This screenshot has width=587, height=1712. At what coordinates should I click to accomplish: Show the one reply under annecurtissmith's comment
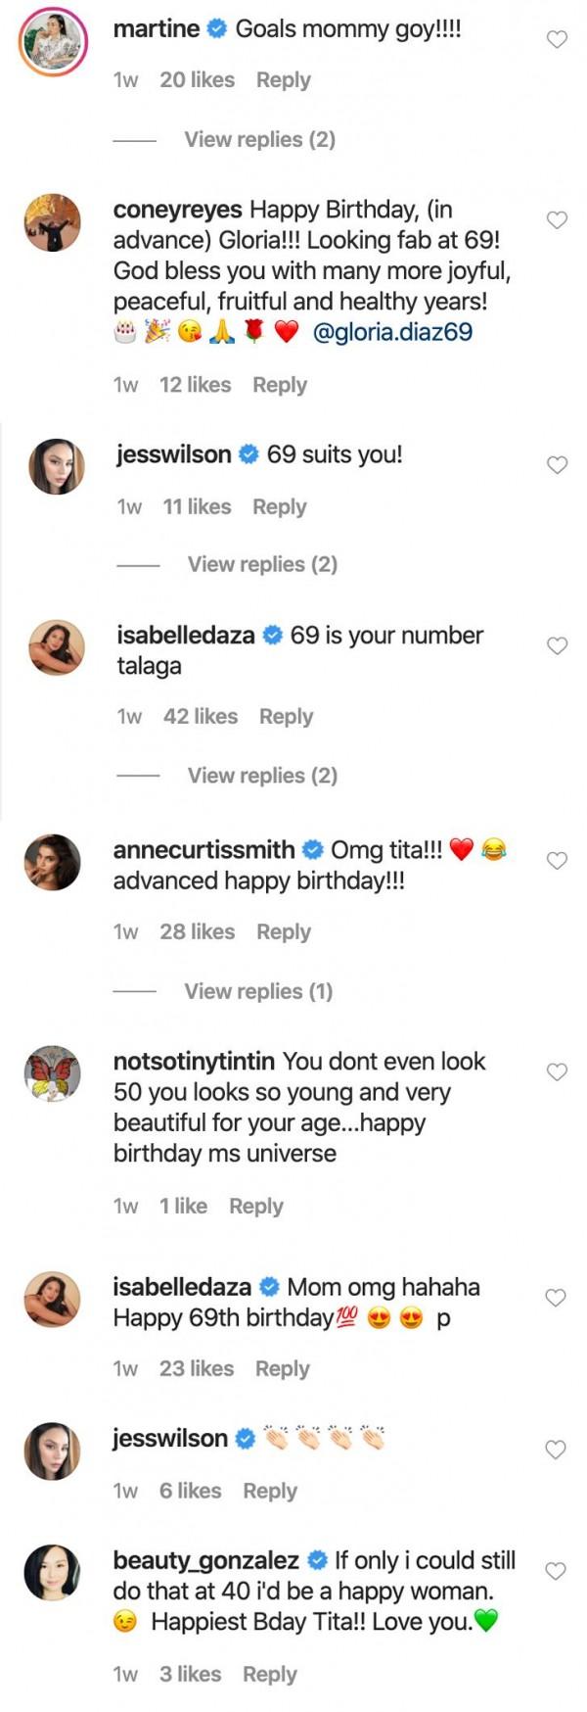[x=258, y=991]
